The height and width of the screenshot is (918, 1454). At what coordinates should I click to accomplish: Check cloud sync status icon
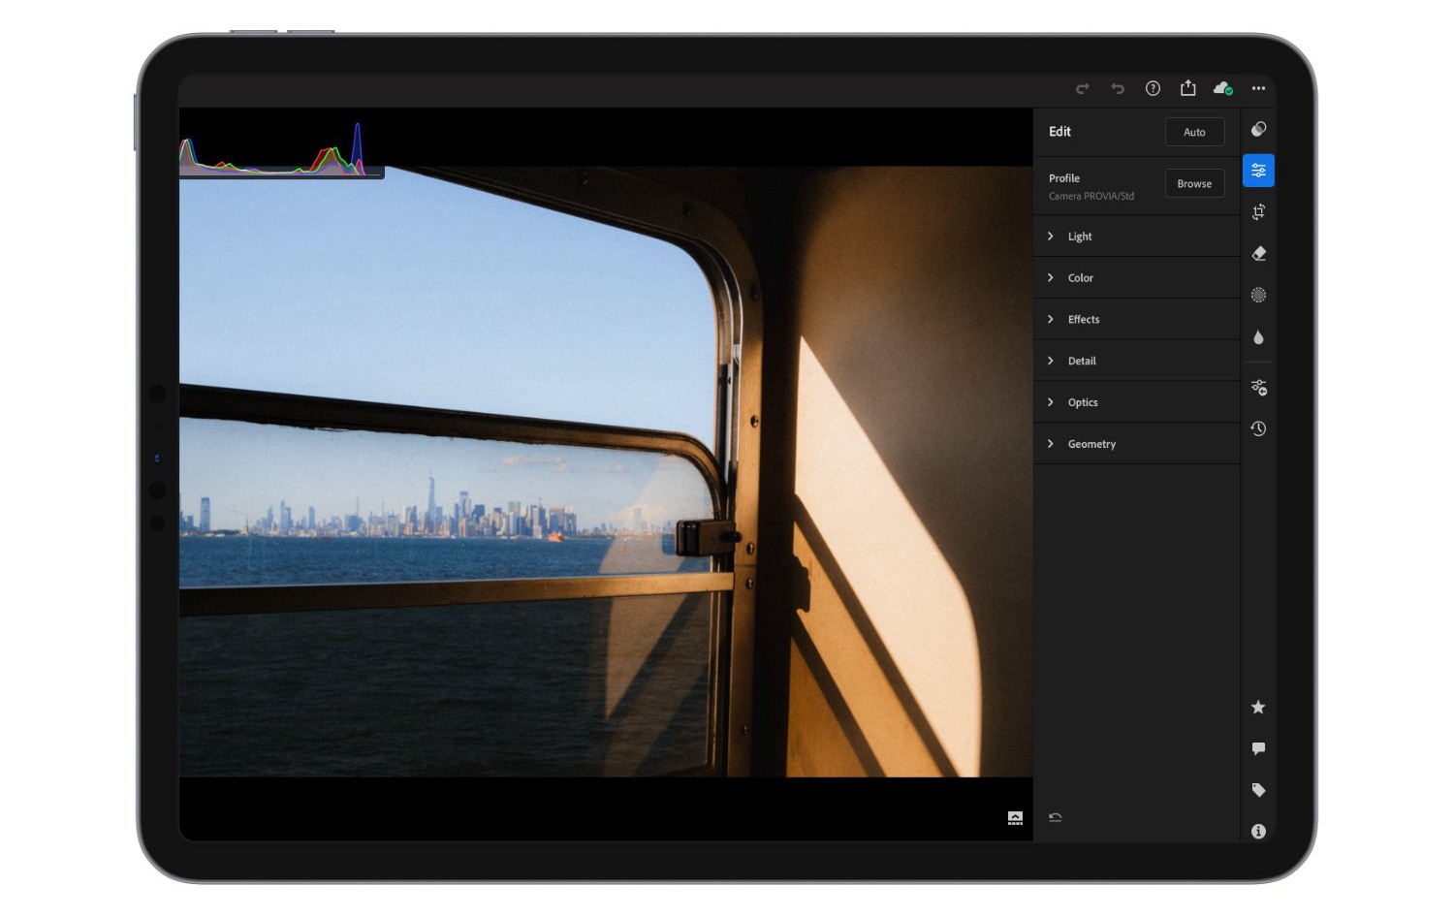1222,88
